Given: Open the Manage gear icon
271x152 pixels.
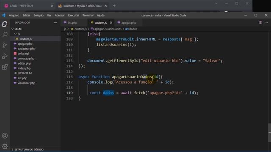Looking at the screenshot, I should pos(5,147).
